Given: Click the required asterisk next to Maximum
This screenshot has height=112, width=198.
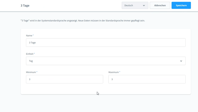Looking at the screenshot, I should point(120,72).
